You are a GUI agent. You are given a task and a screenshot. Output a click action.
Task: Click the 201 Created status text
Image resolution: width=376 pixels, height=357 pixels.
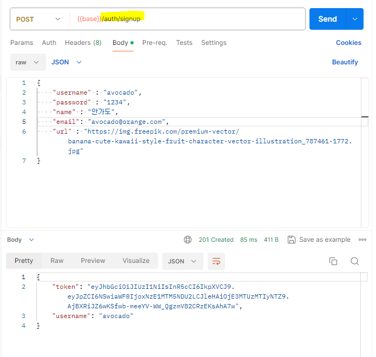216,240
